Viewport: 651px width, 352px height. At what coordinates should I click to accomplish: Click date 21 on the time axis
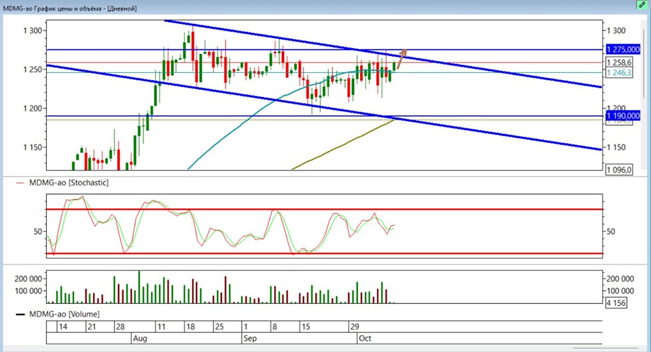(91, 327)
